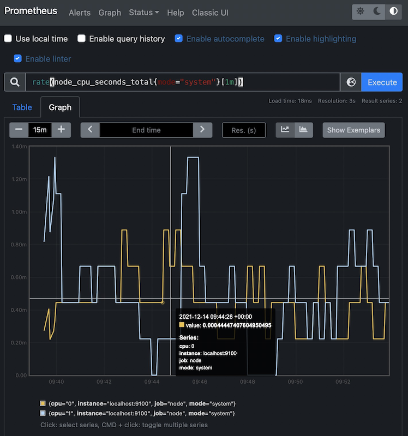Open the Help page
The width and height of the screenshot is (408, 436).
pyautogui.click(x=175, y=13)
